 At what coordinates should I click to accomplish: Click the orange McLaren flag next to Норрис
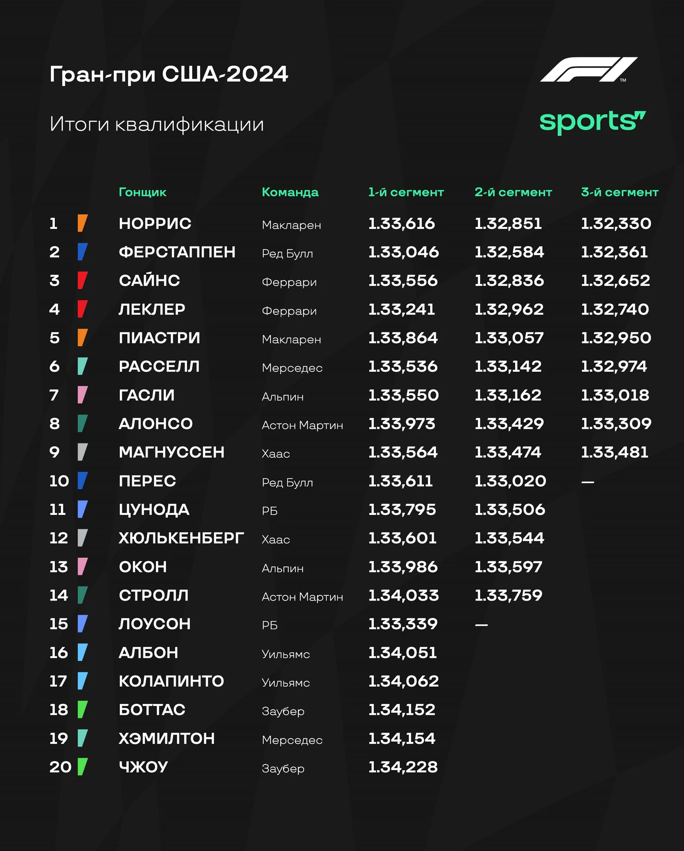82,223
